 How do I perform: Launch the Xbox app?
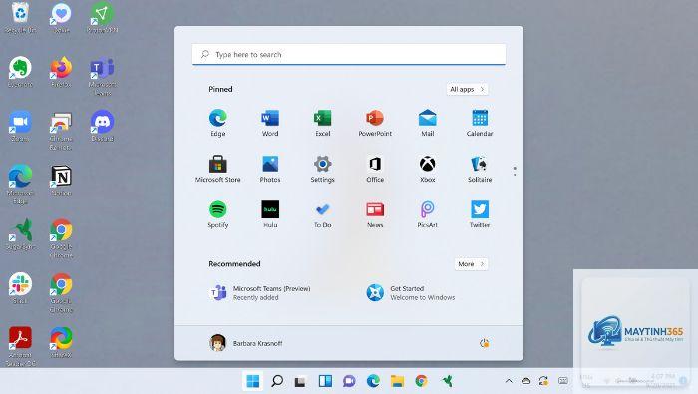(428, 169)
